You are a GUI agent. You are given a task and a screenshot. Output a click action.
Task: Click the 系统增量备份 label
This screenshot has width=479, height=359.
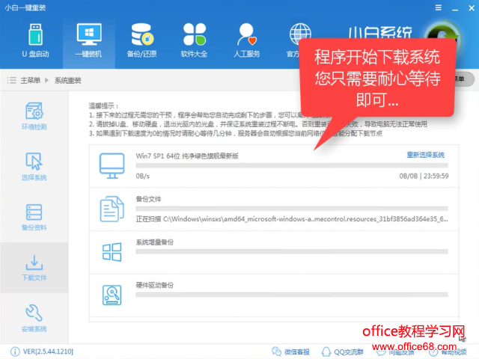pos(155,242)
